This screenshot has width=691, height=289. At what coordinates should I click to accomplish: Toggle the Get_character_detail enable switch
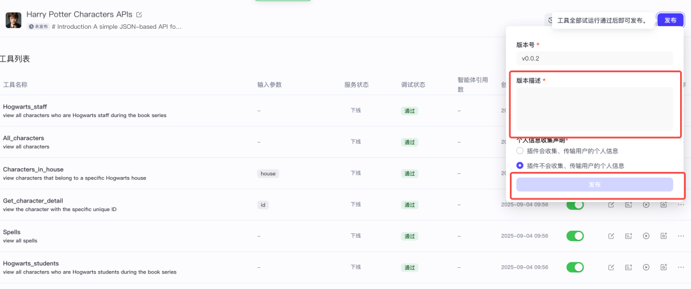tap(575, 205)
